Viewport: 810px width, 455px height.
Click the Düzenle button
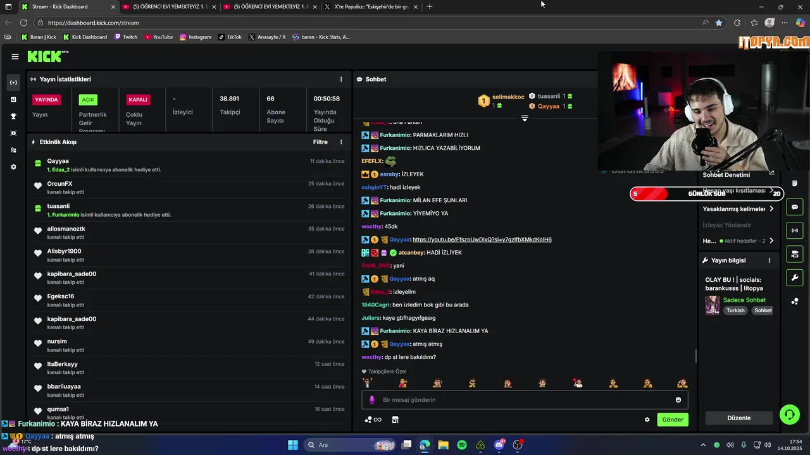click(738, 418)
